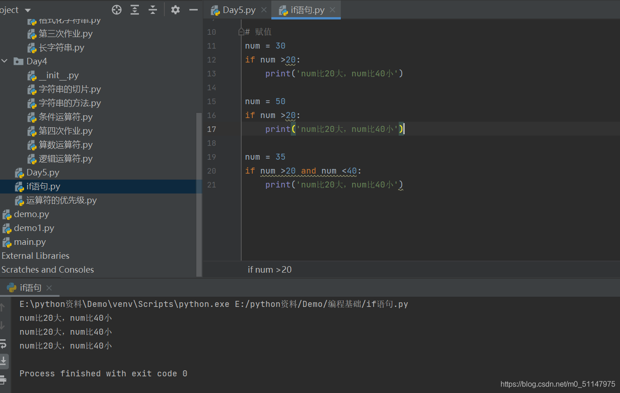Image resolution: width=620 pixels, height=393 pixels.
Task: Open 条件运算符.py file
Action: click(65, 117)
